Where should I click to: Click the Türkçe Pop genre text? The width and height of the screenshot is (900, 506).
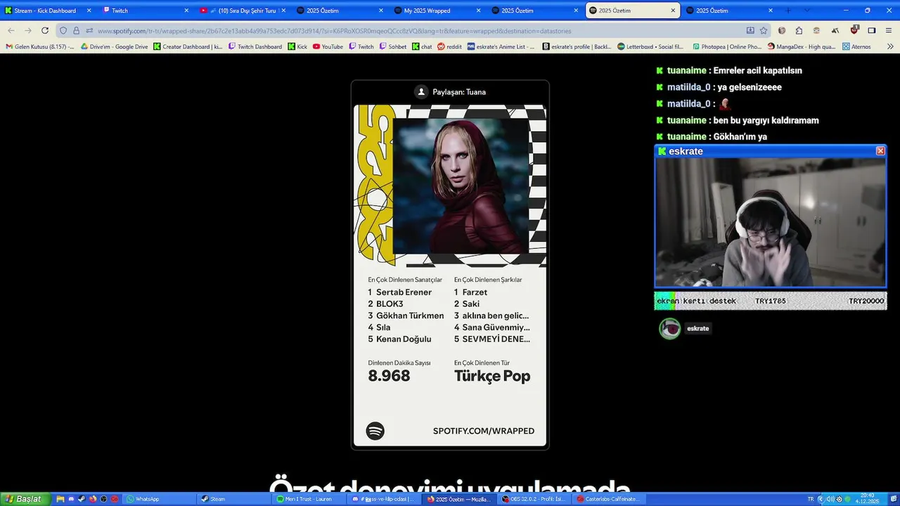pos(492,376)
